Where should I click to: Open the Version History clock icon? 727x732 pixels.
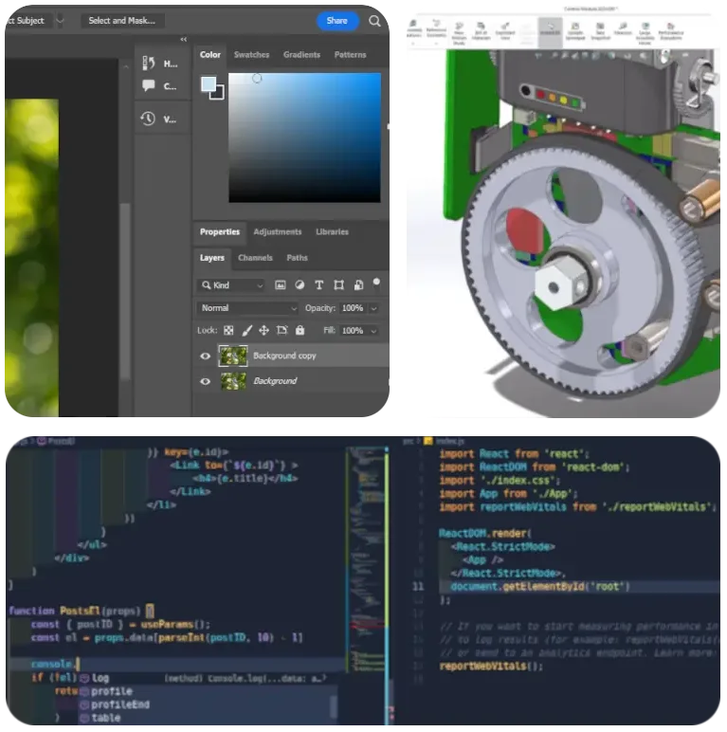click(148, 119)
